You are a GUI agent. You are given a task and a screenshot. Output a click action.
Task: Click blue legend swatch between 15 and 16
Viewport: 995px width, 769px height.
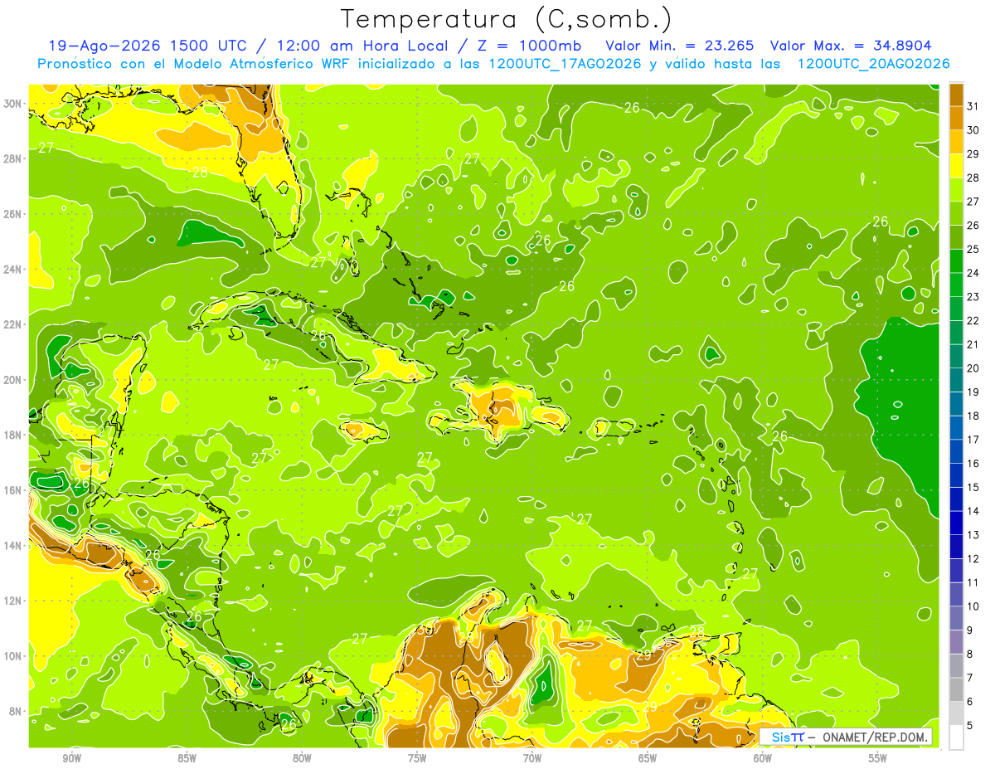[x=956, y=475]
